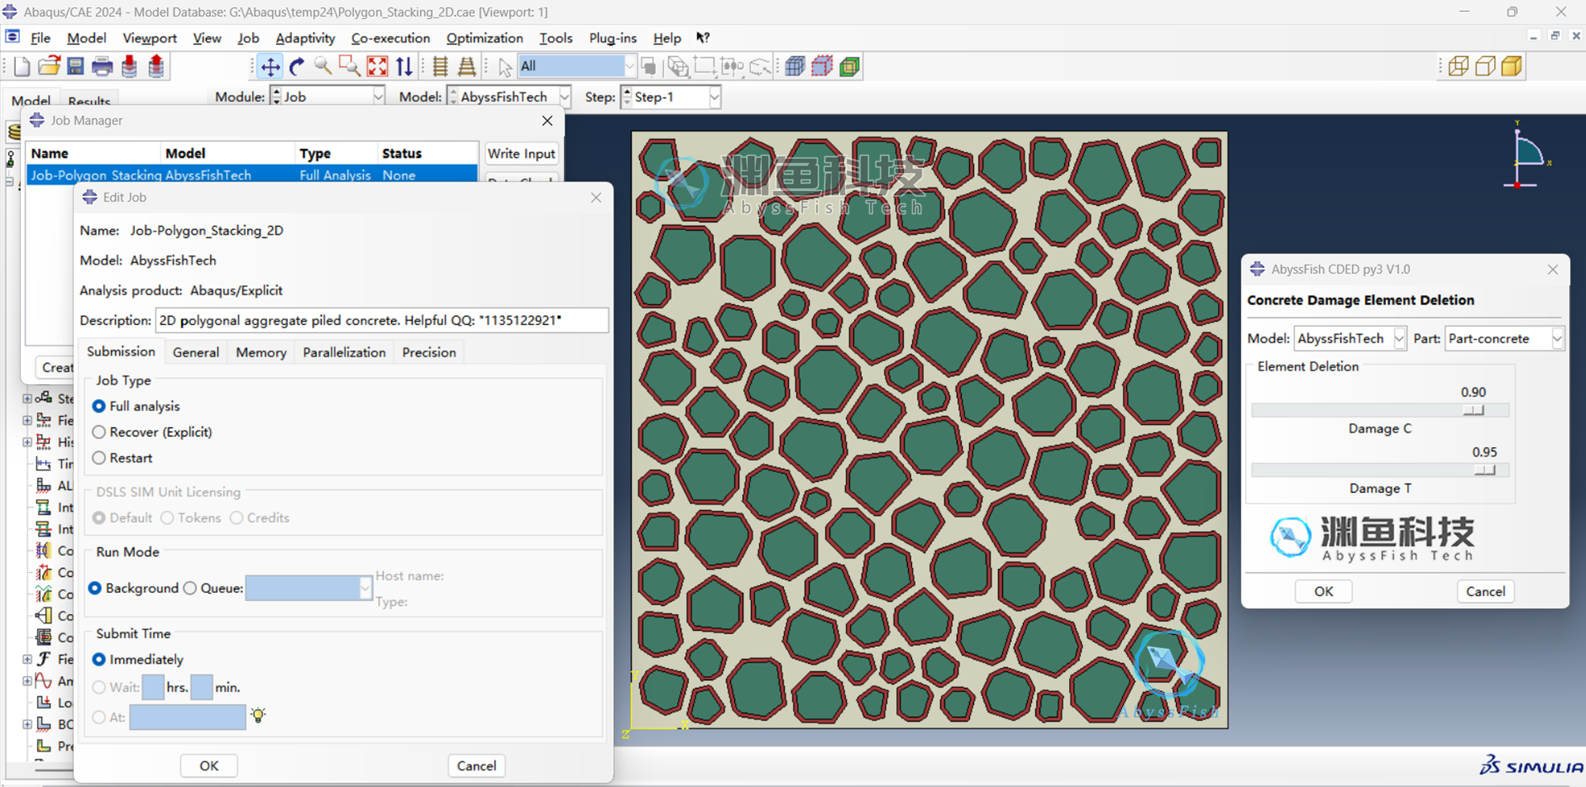Confirm Edit Job with OK

point(209,766)
